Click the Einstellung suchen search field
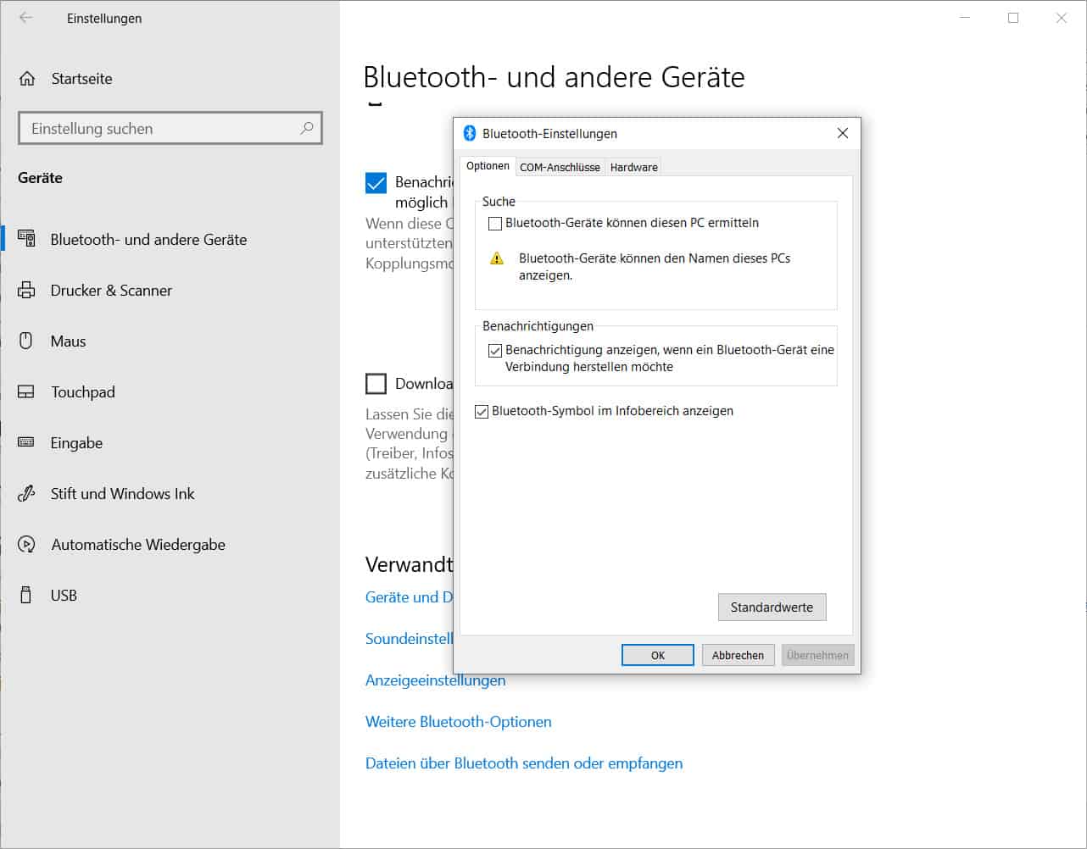 [170, 128]
